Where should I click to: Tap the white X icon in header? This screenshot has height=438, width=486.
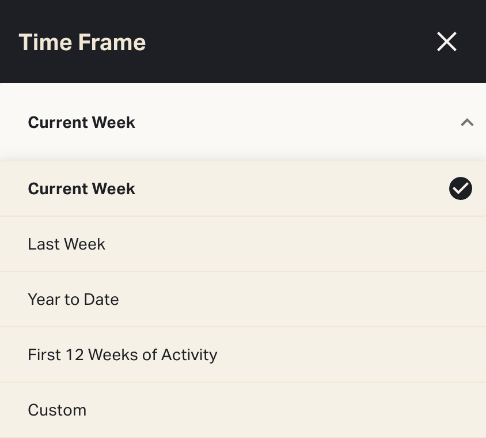pos(447,41)
